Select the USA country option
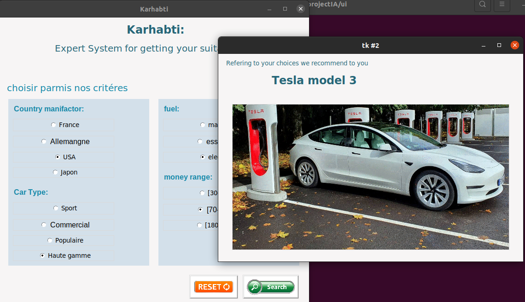Screen dimensions: 525x302 point(64,157)
